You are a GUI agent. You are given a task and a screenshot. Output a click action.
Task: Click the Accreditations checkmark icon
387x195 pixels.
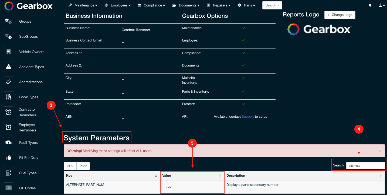(9, 82)
